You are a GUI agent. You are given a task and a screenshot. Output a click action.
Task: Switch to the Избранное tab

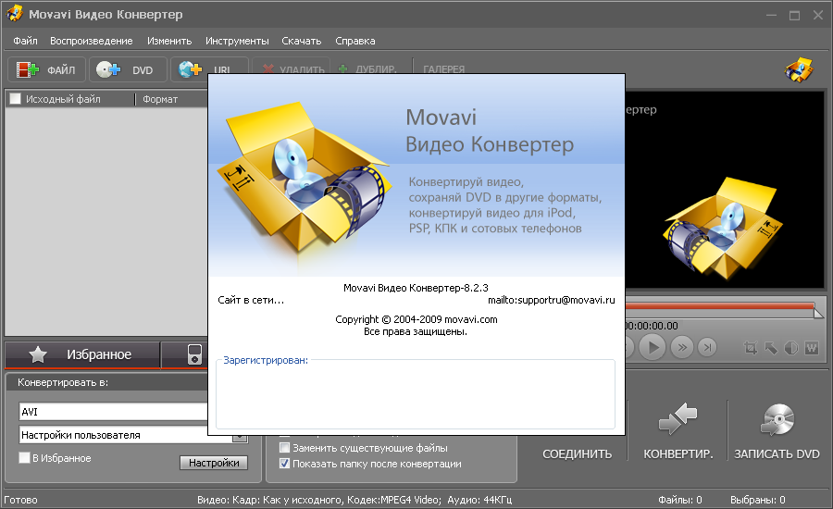point(82,354)
